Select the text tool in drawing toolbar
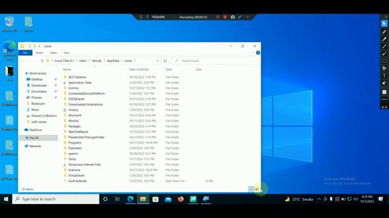Viewport: 389px width, 218px height. coord(384,75)
